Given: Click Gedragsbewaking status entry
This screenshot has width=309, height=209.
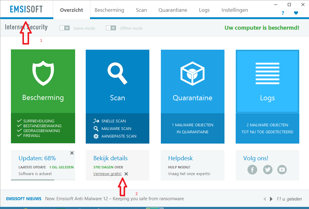Looking at the screenshot, I should tap(42, 131).
